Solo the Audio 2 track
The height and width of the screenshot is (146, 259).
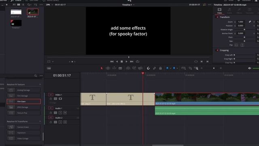pos(60,122)
